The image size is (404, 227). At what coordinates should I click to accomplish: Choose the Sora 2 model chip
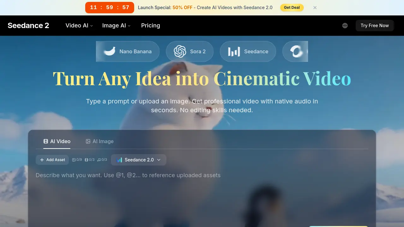(x=190, y=51)
